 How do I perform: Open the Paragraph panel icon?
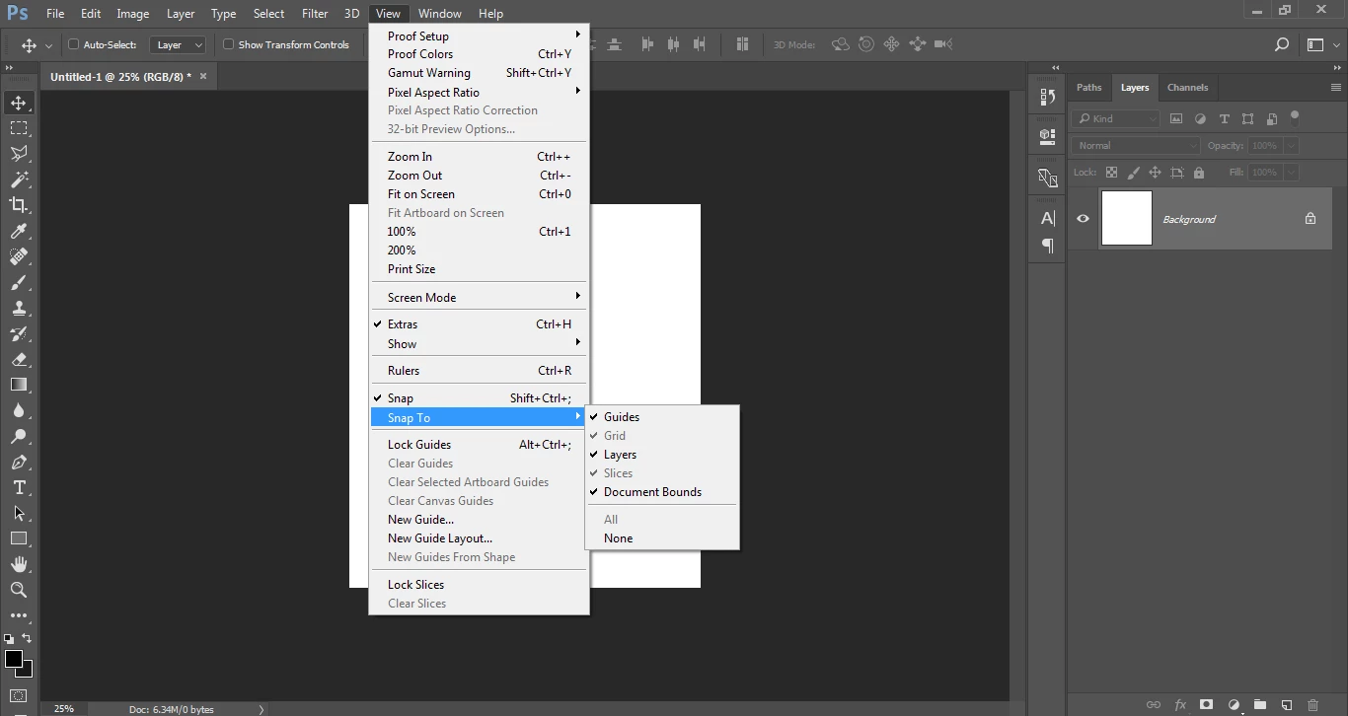pos(1048,245)
